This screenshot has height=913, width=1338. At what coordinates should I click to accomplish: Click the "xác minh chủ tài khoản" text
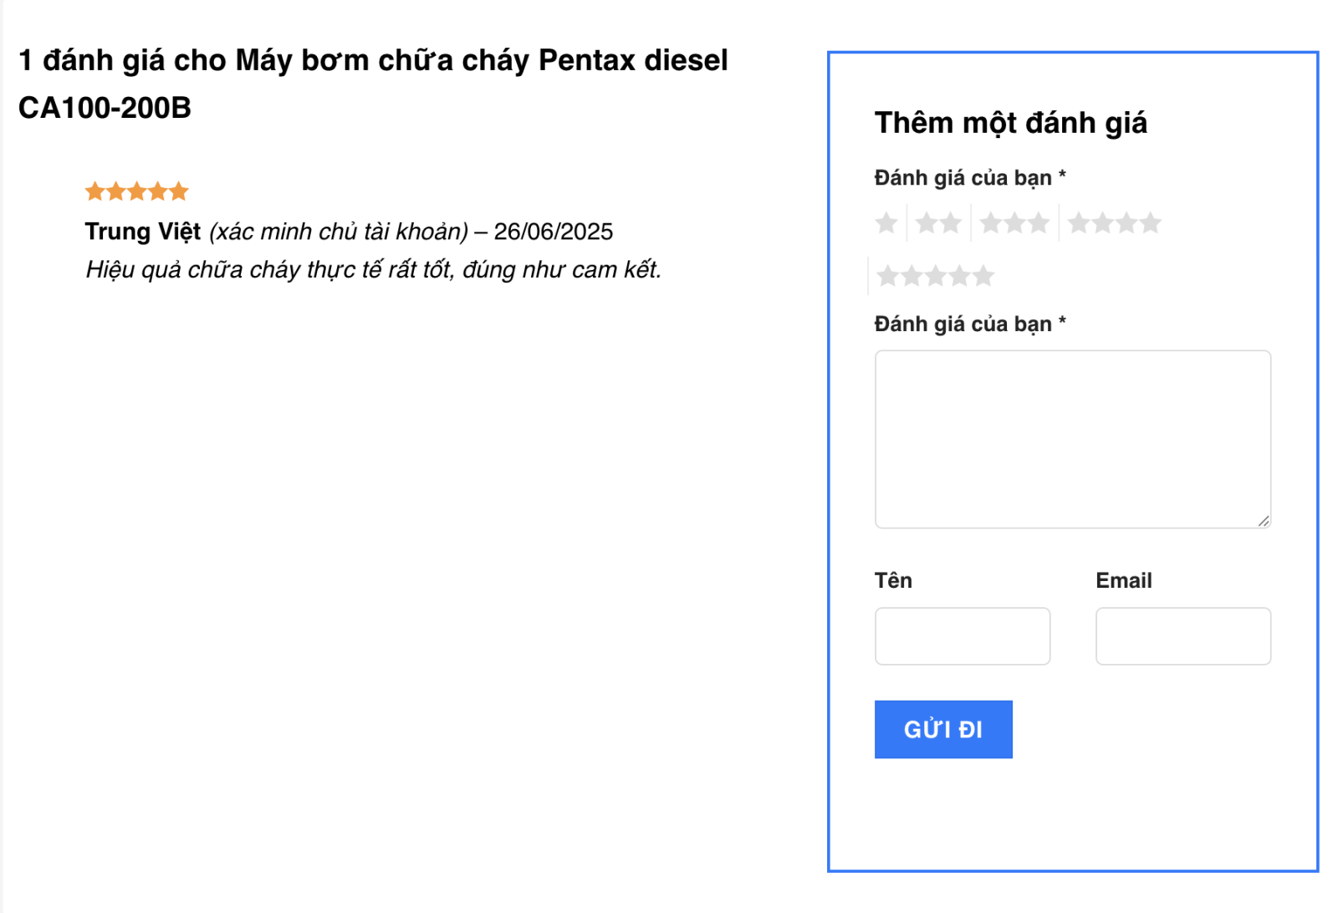pos(339,232)
